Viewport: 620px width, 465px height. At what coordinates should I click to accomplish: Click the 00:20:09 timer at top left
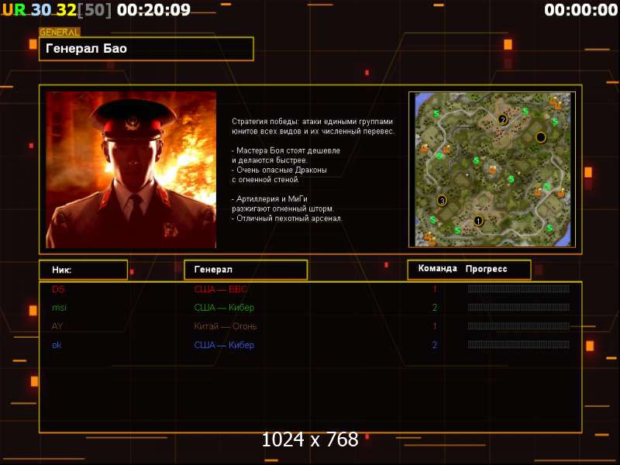point(153,10)
